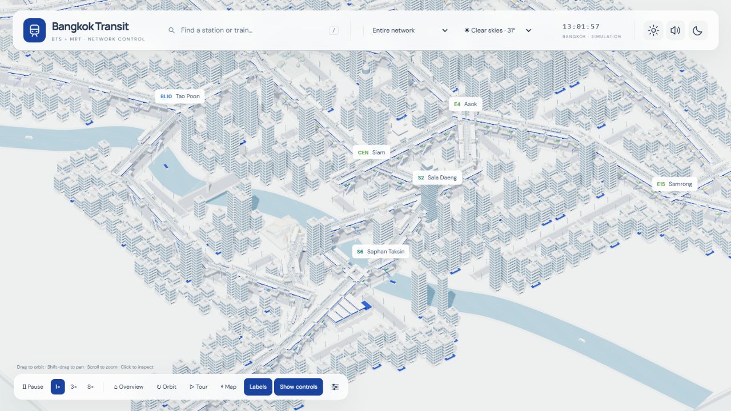Switch to dark mode moon icon
The height and width of the screenshot is (411, 731).
698,30
